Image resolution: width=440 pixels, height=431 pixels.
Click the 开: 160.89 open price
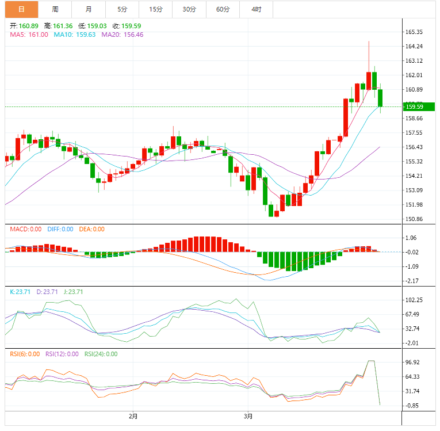tap(24, 26)
